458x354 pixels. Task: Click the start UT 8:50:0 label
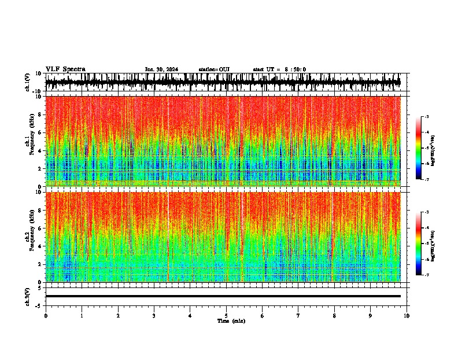point(279,69)
